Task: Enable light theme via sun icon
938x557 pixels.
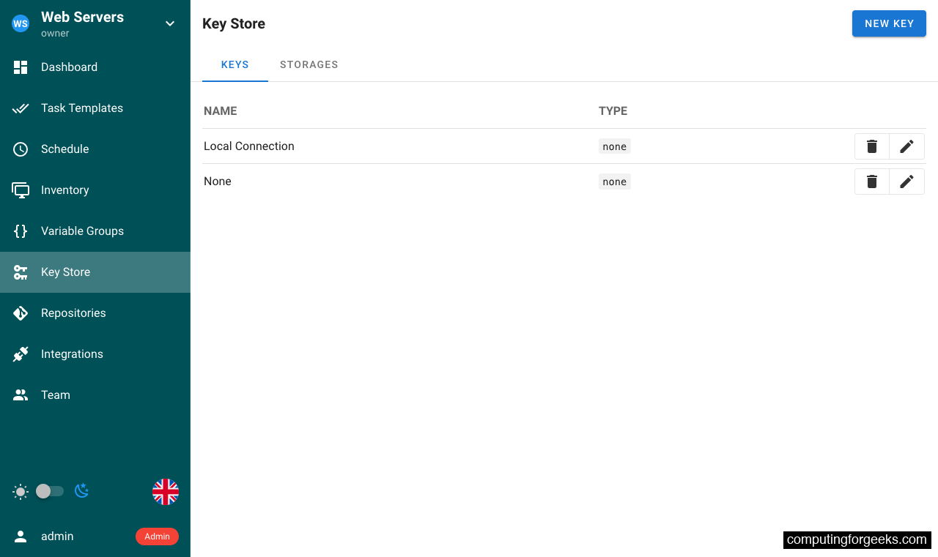Action: click(x=21, y=491)
